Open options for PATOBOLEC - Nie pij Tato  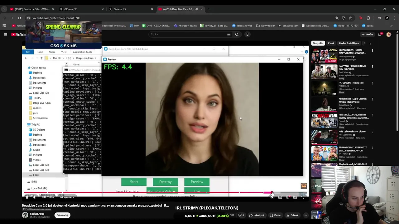point(373,83)
